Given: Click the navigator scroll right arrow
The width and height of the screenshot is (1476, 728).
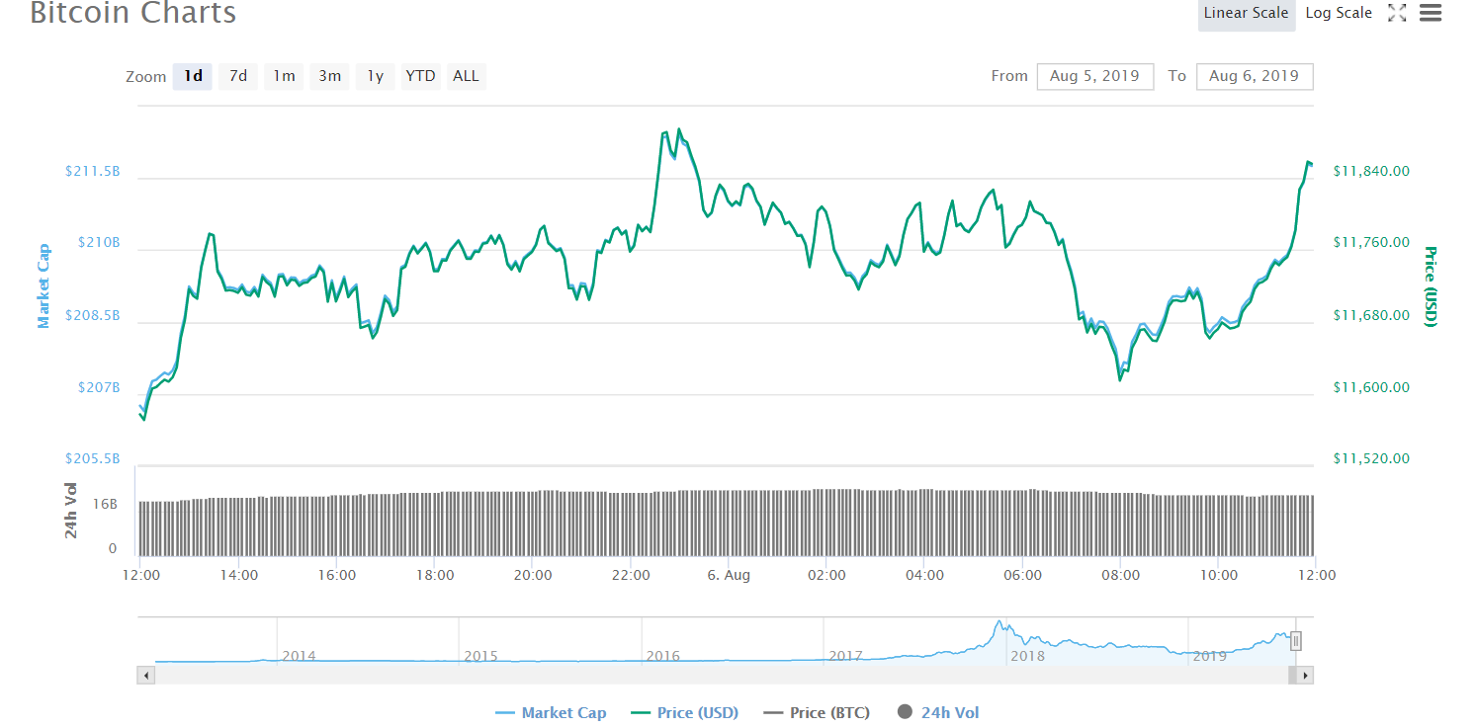Looking at the screenshot, I should pos(1305,676).
